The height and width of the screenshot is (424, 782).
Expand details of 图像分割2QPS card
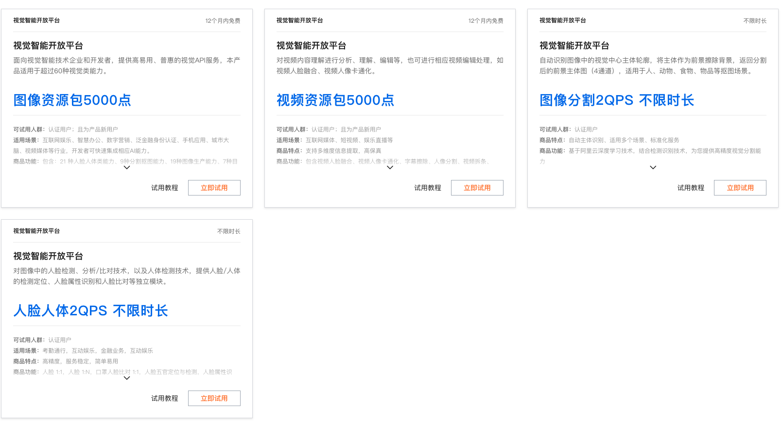[x=653, y=167]
